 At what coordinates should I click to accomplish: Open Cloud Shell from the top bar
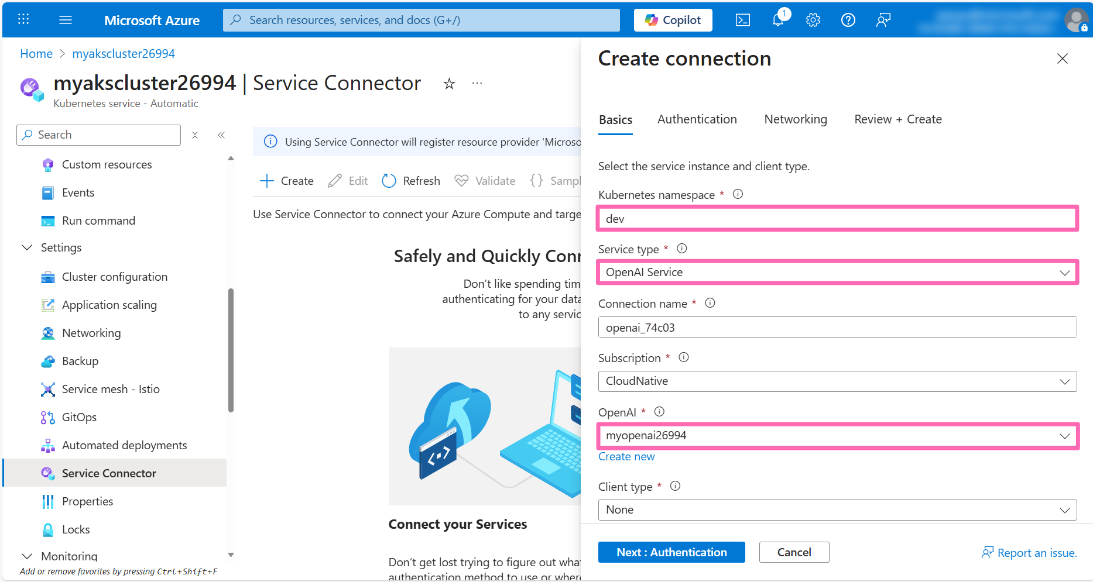point(742,20)
